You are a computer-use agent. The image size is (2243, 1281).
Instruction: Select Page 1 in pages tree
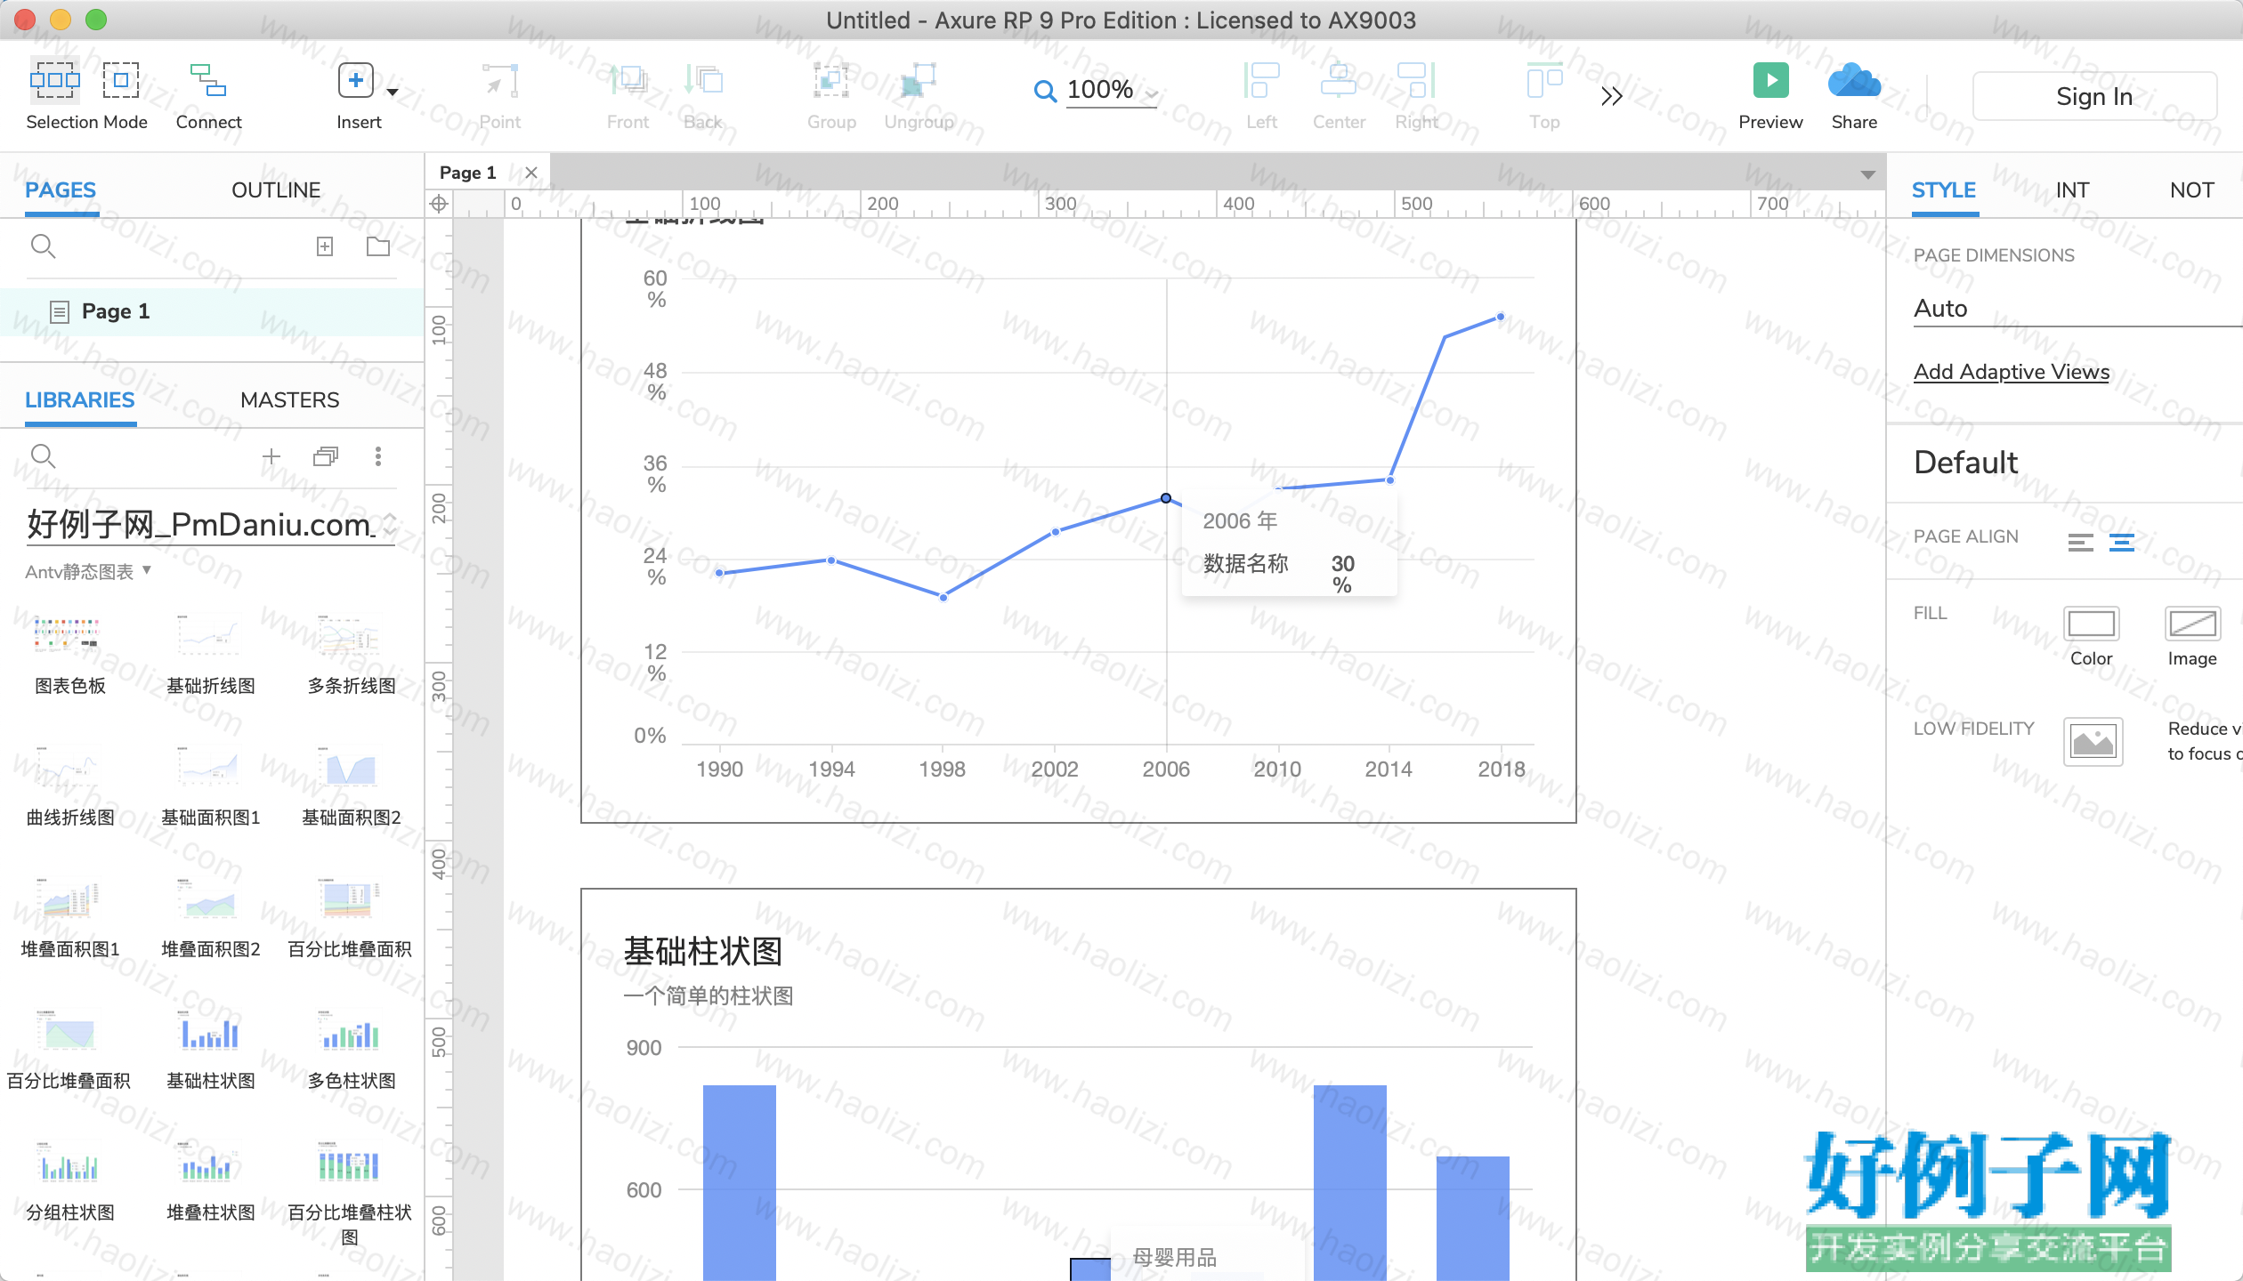pos(212,311)
